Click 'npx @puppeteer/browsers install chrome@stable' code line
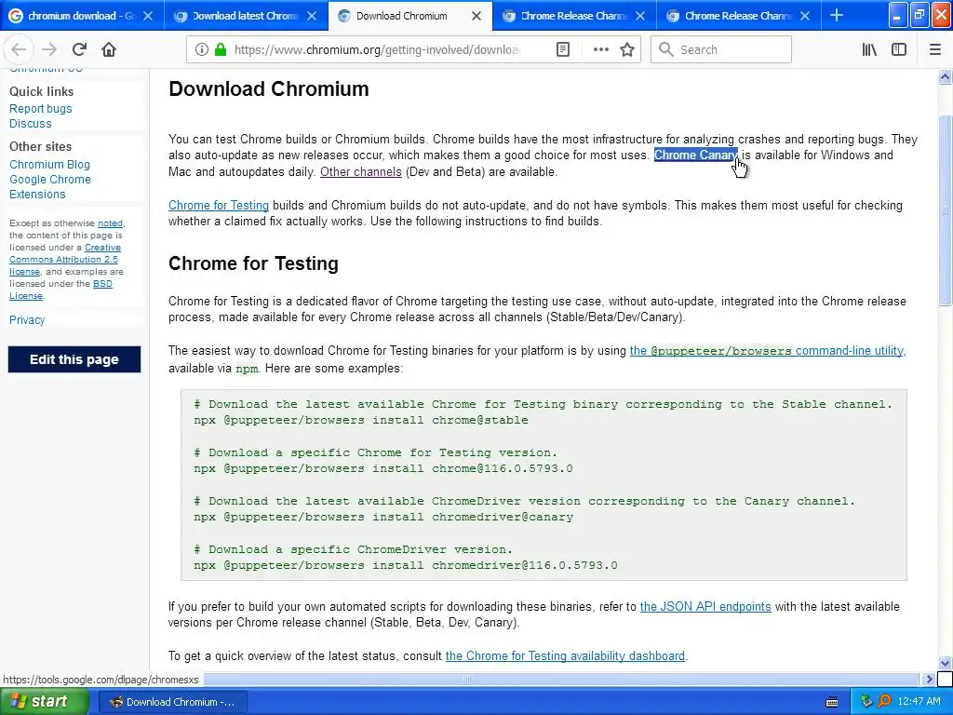This screenshot has width=953, height=715. coord(361,420)
